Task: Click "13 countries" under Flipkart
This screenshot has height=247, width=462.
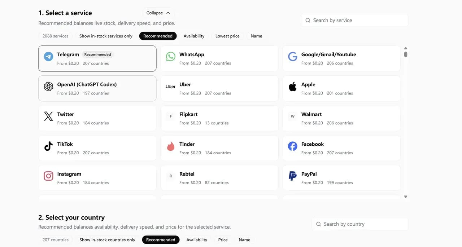Action: point(217,123)
